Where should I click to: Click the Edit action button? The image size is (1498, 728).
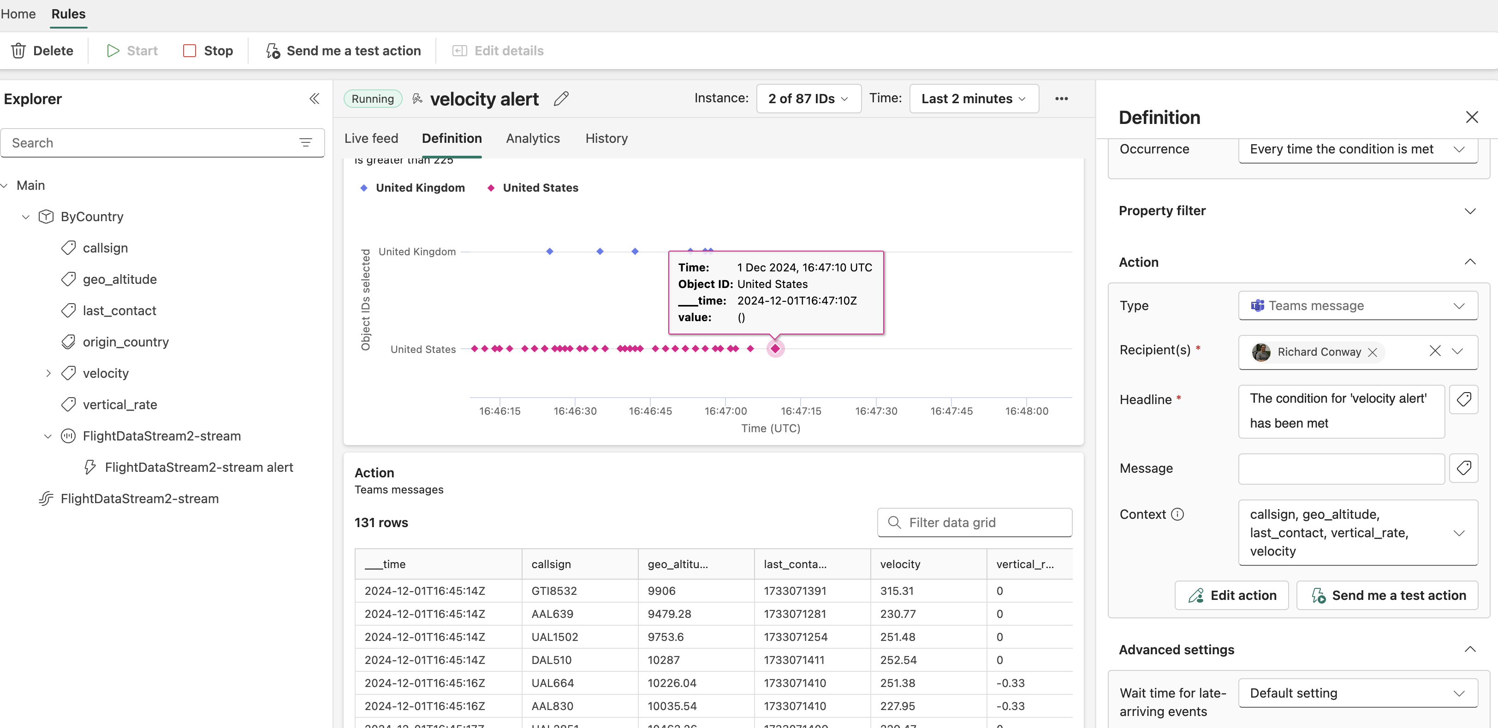[x=1231, y=595]
